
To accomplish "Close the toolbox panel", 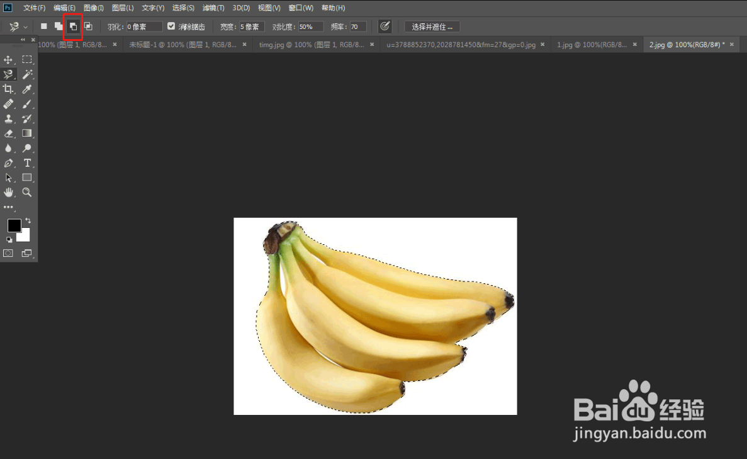I will point(33,40).
